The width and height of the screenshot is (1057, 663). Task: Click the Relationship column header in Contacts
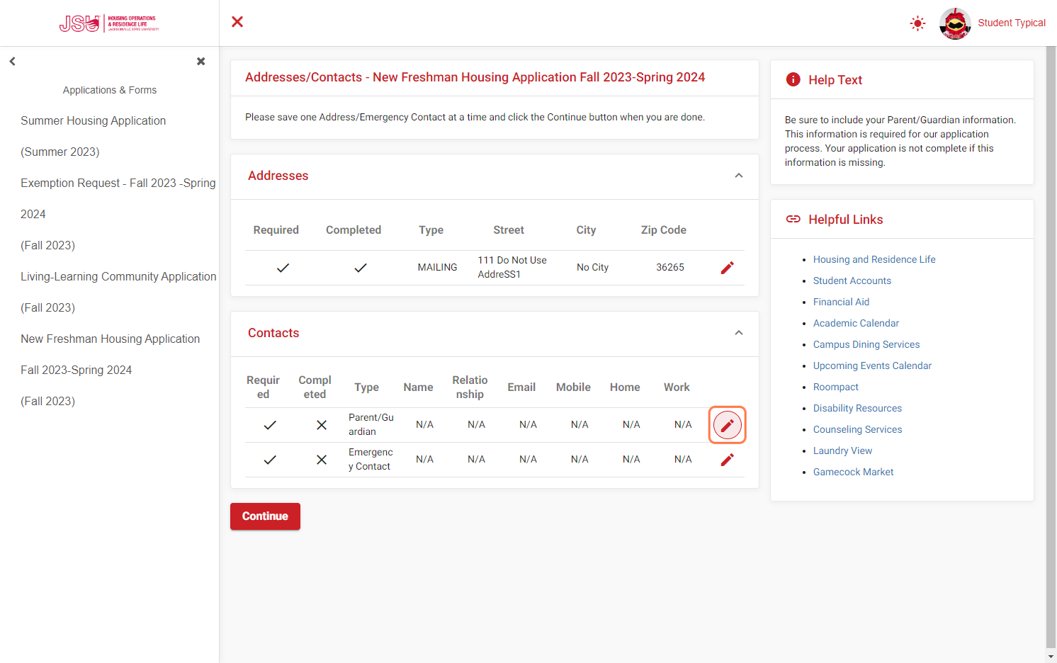[470, 387]
